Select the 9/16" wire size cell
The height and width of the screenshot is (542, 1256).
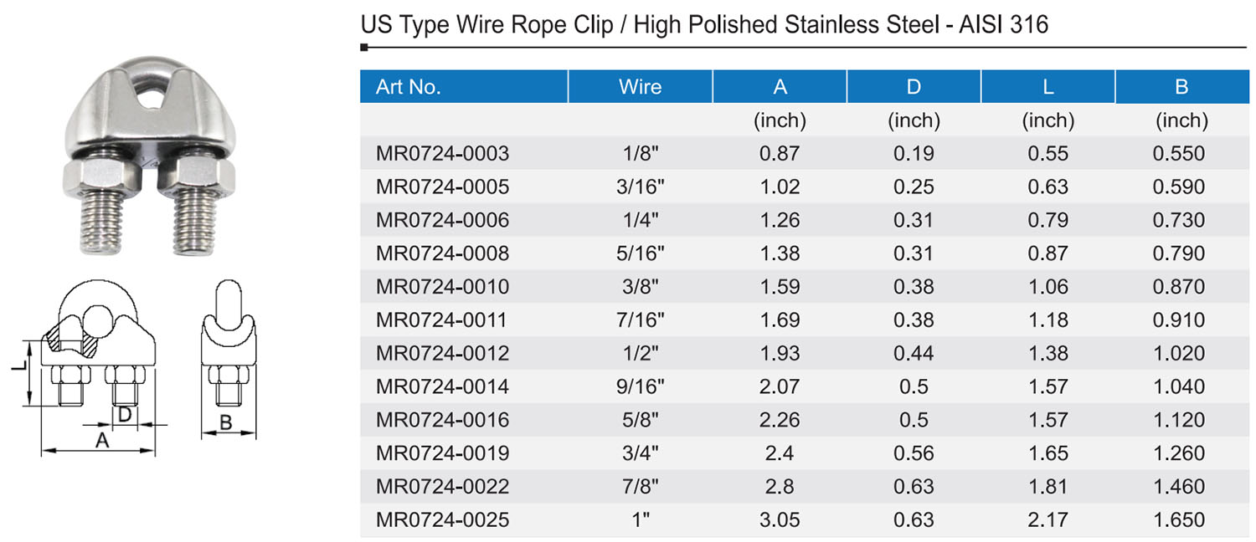[x=641, y=386]
